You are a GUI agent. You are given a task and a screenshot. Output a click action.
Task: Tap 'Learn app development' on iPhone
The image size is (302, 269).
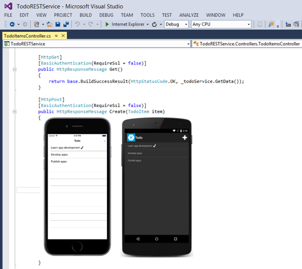tap(65, 148)
